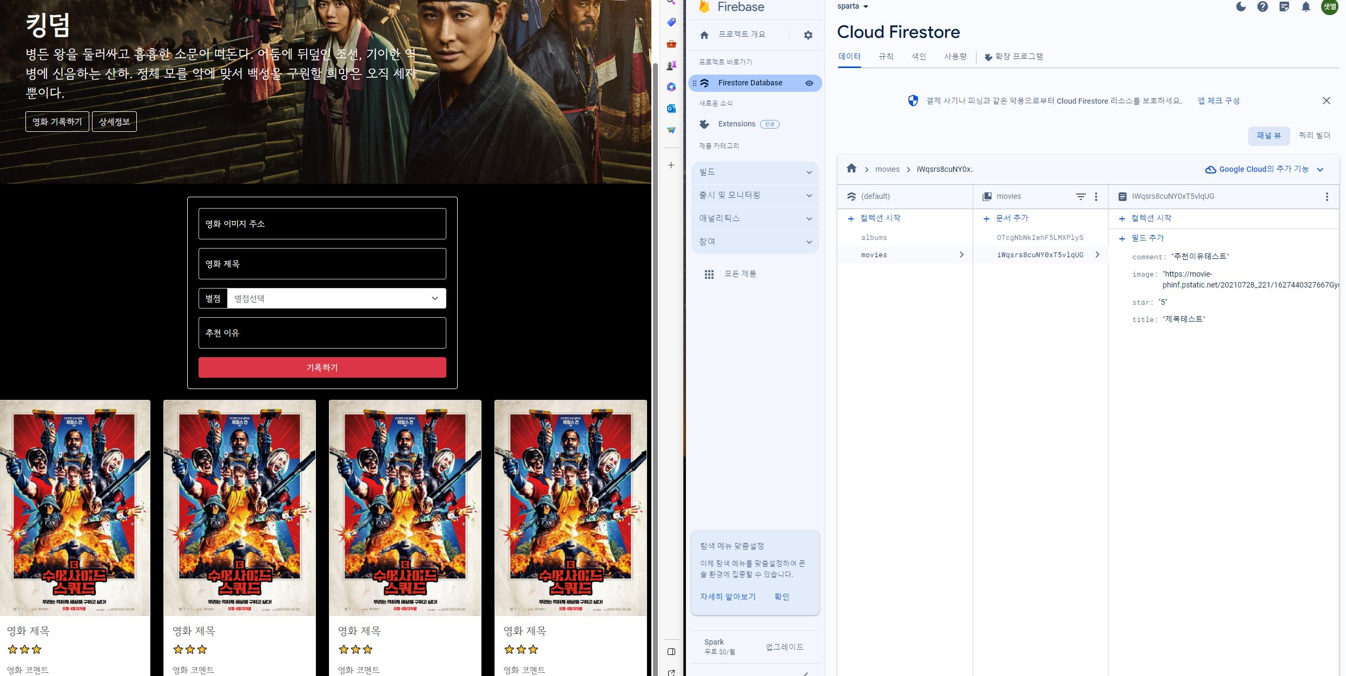
Task: Collapse the Firebase navigation menu chevron
Action: [x=806, y=673]
